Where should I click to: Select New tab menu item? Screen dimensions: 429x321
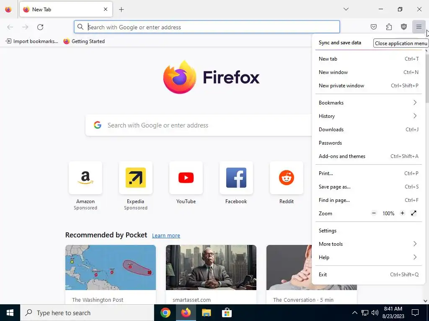(369, 59)
